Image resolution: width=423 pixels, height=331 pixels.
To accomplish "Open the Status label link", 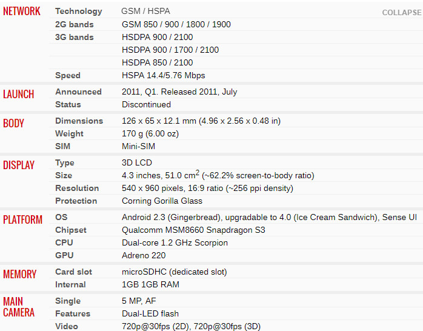I will pyautogui.click(x=68, y=105).
